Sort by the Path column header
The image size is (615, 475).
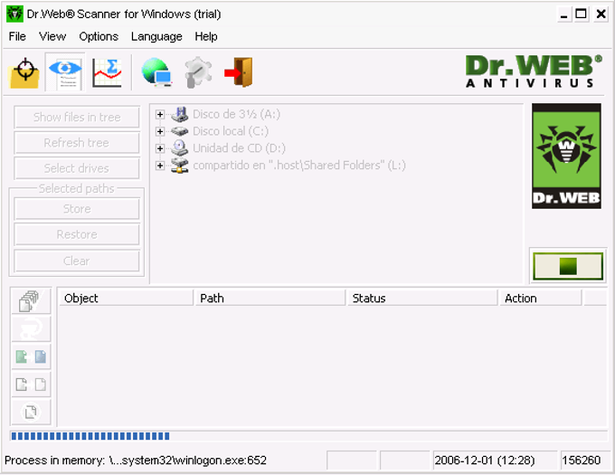(x=270, y=298)
